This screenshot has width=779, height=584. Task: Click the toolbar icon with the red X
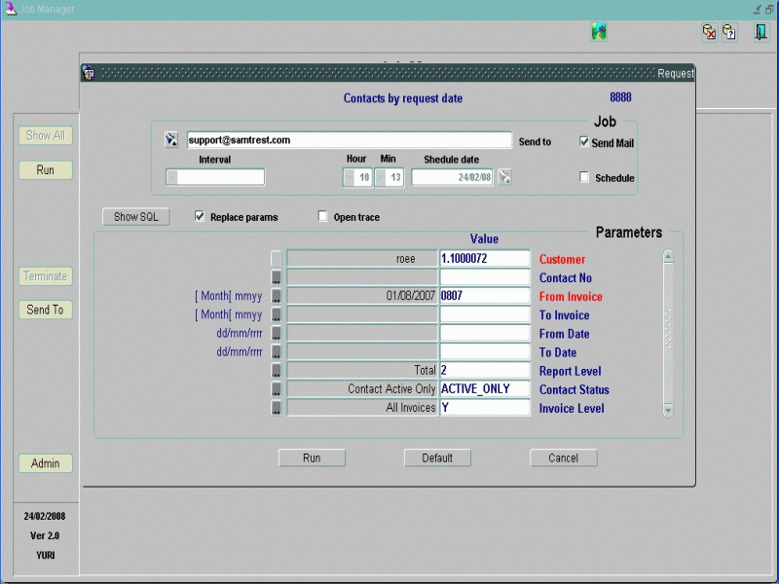pyautogui.click(x=710, y=32)
